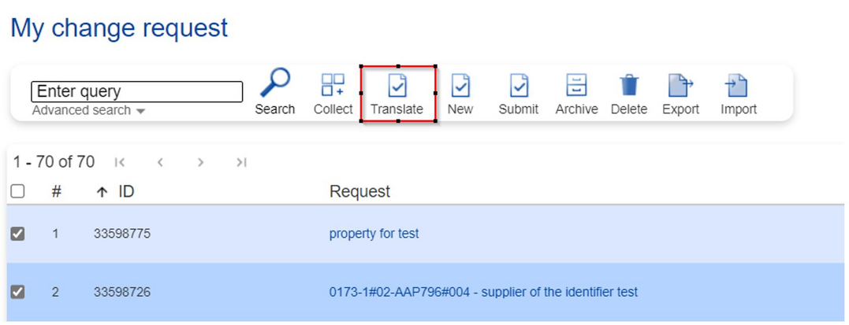Sort by the ID column header
Viewport: 849px width, 325px height.
126,191
